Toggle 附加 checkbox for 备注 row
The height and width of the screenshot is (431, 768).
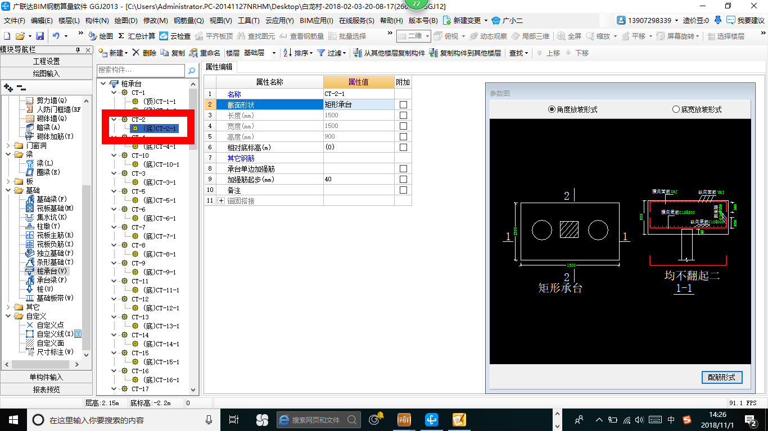403,190
